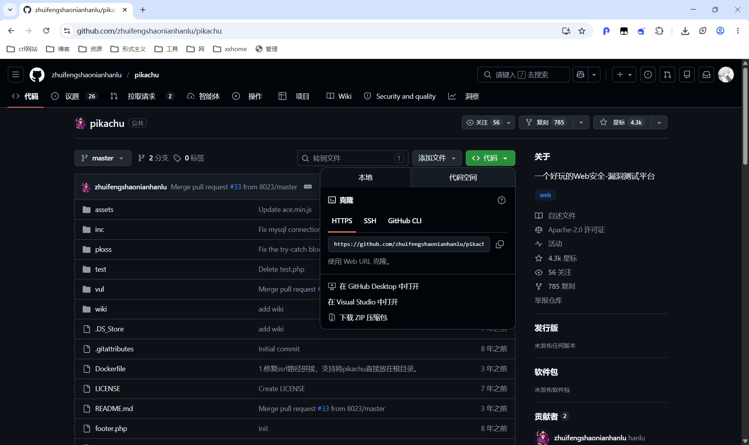This screenshot has width=749, height=445.
Task: Install the page as app icon
Action: [x=566, y=31]
